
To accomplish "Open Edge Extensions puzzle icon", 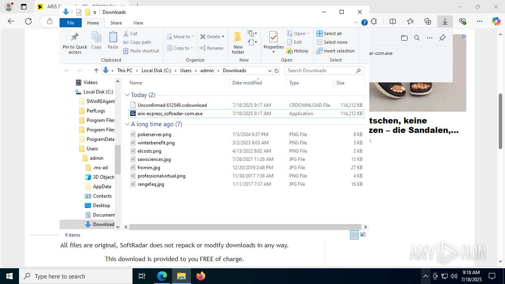I will [x=374, y=21].
